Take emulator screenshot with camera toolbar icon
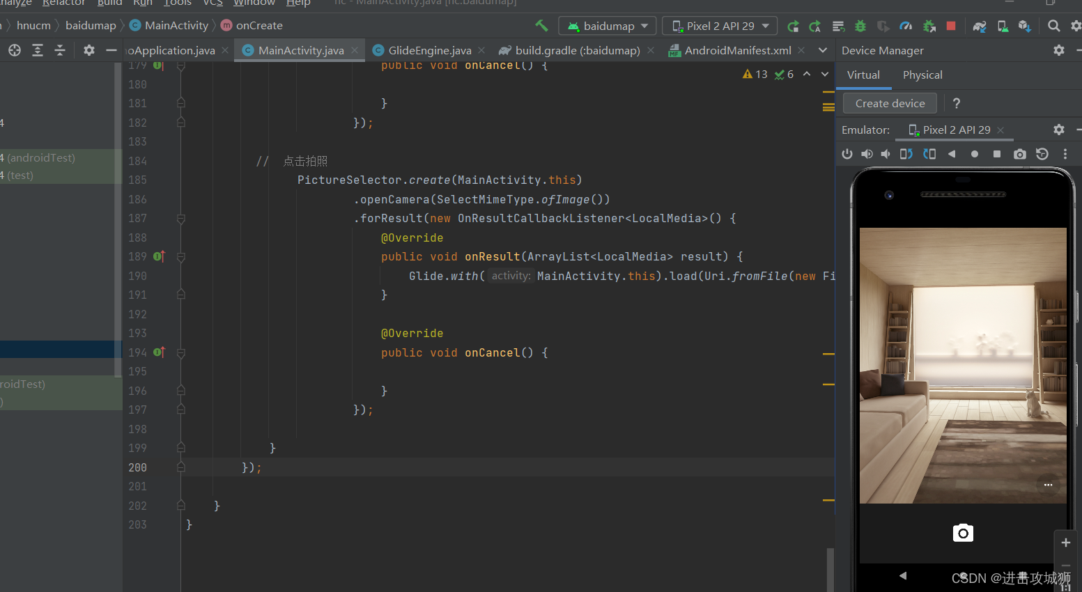This screenshot has width=1082, height=592. coord(1020,154)
